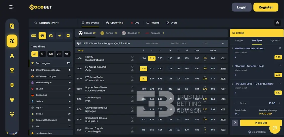Select the soccer ball sidebar icon
284x137 pixels.
(x=12, y=41)
